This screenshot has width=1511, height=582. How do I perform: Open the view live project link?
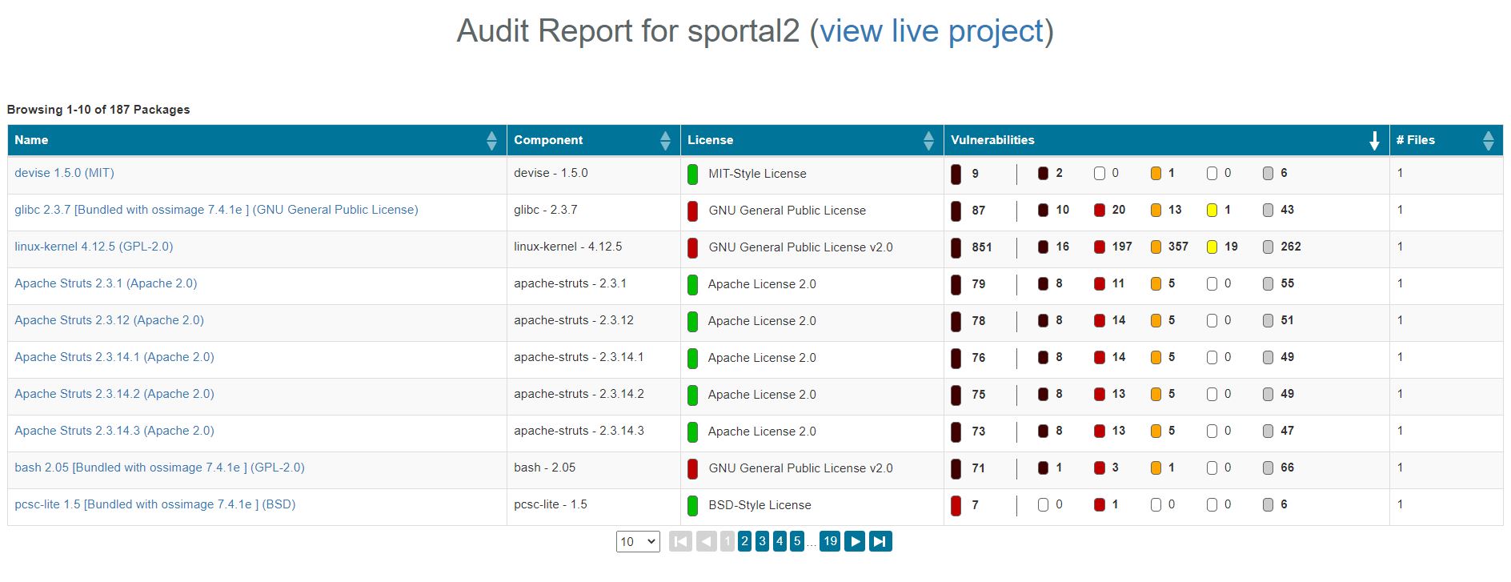(x=932, y=31)
